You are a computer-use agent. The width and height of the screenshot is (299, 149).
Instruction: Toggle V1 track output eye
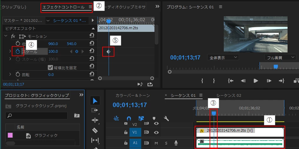click(156, 132)
